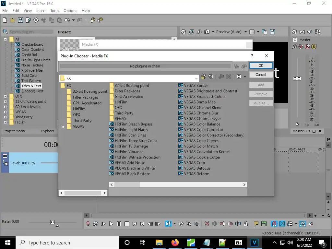Click the Open project folder icon
The image size is (332, 249).
coord(13,20)
